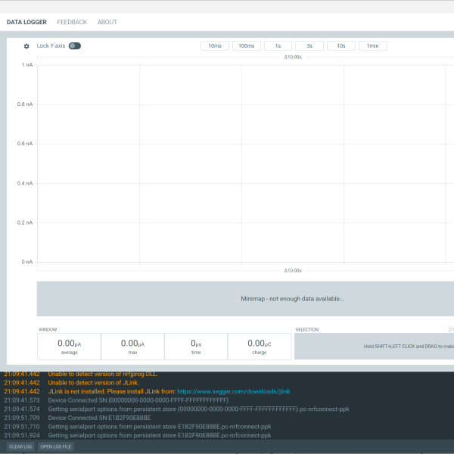Click the window time value box

[196, 347]
